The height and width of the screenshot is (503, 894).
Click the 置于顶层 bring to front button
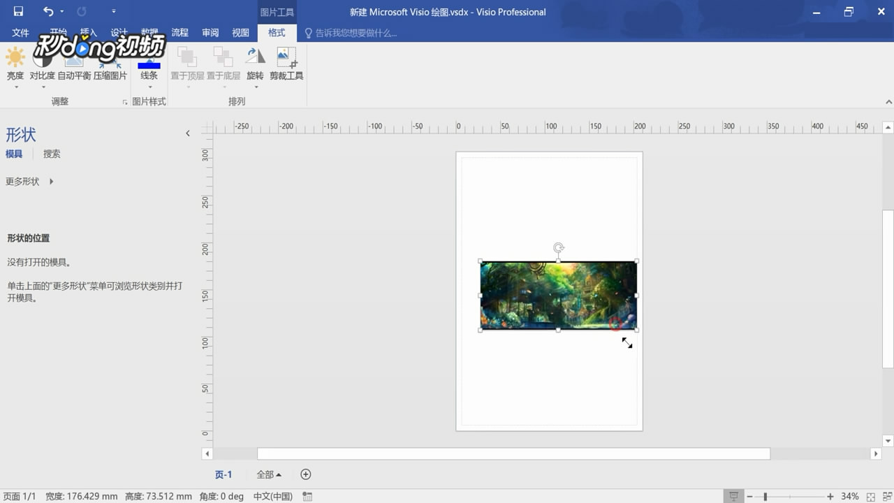(187, 64)
